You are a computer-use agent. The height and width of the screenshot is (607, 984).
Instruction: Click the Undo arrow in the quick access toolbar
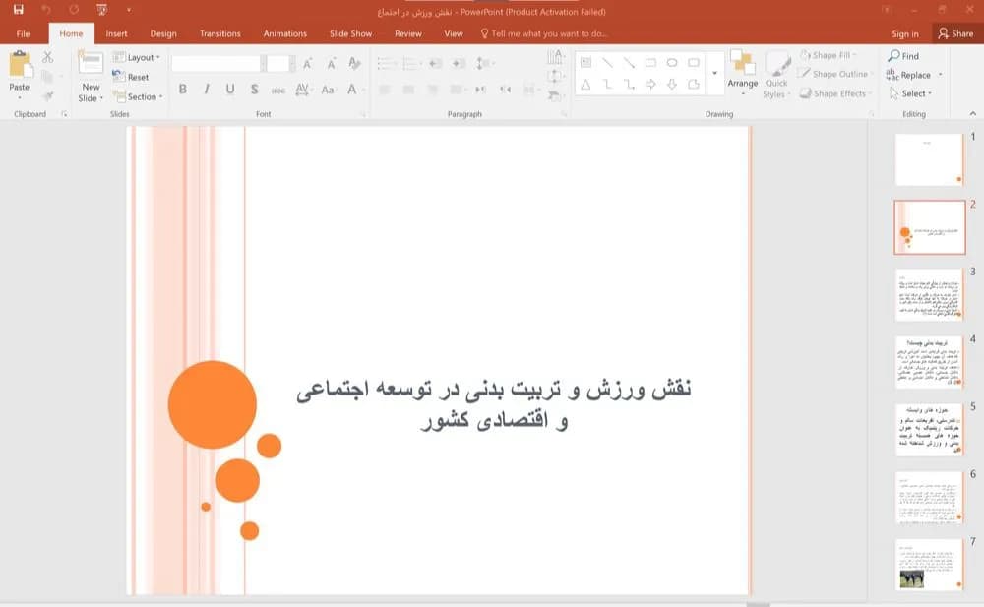coord(46,10)
